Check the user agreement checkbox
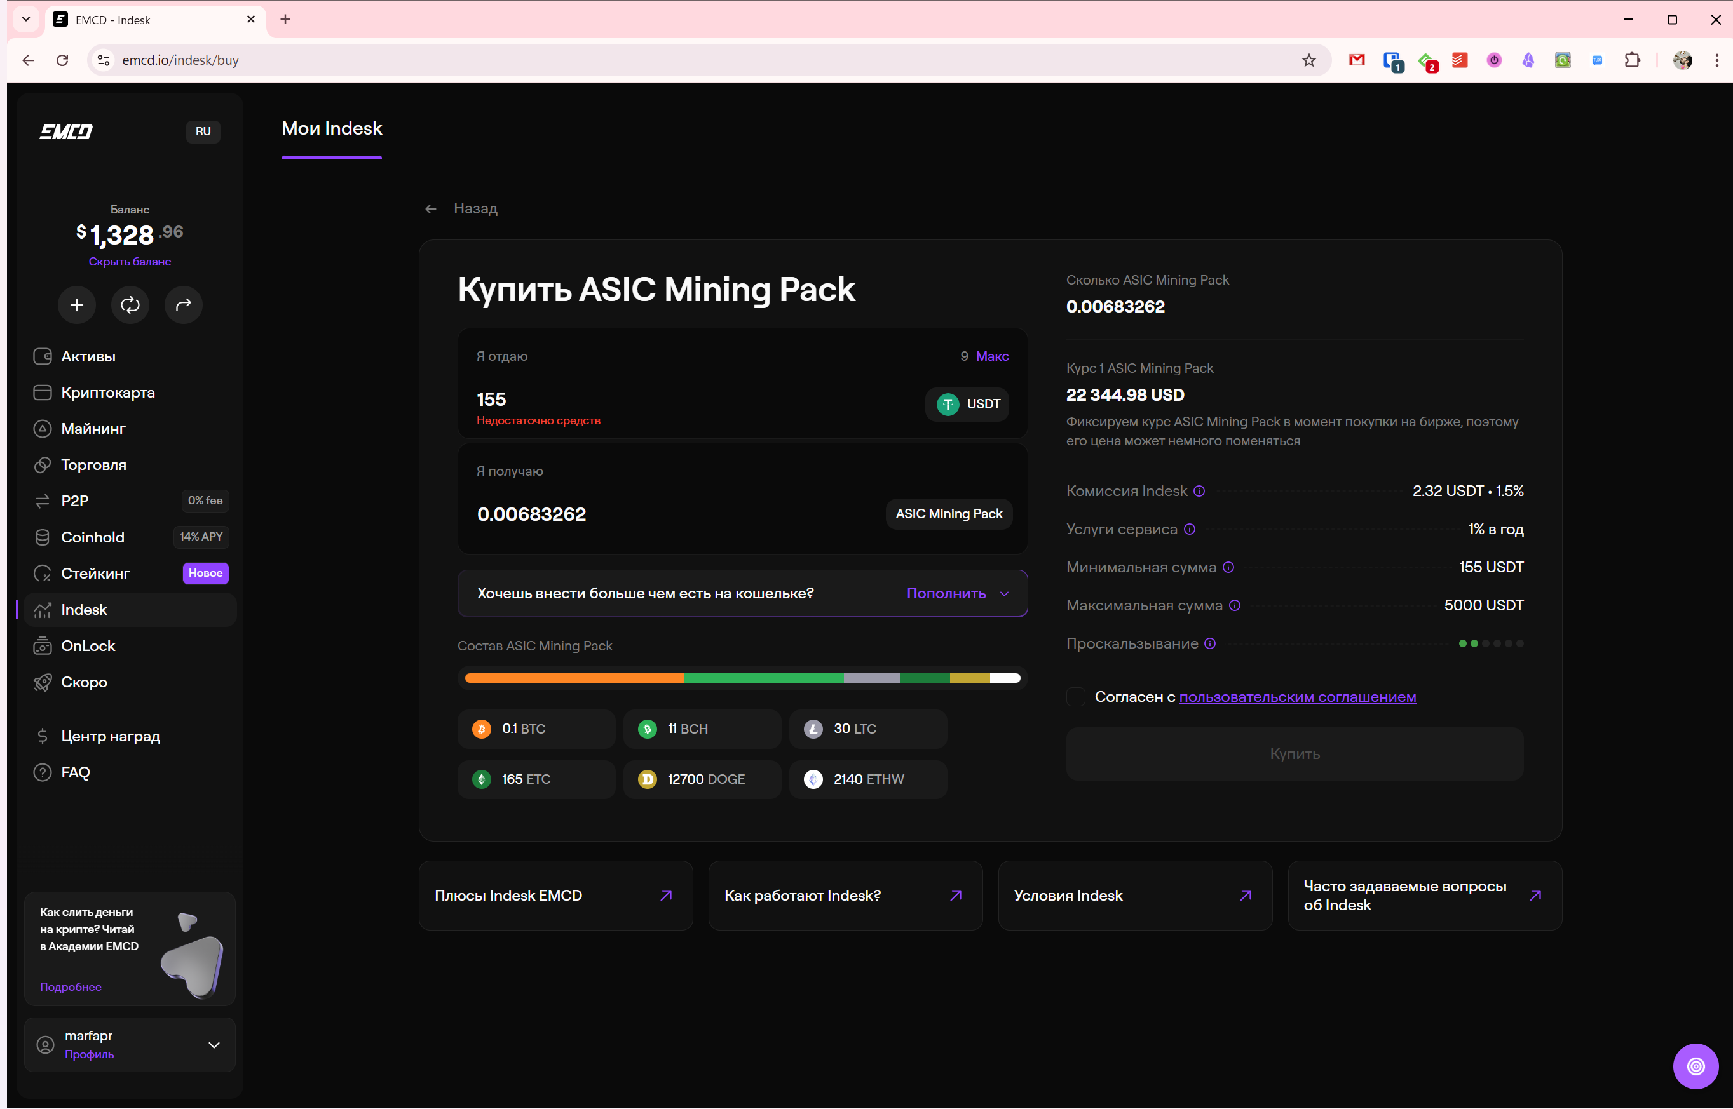1733x1109 pixels. [1075, 697]
